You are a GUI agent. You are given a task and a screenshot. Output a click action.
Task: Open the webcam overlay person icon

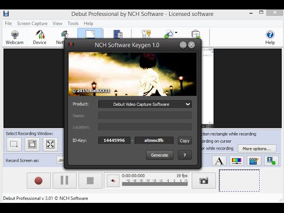272,161
